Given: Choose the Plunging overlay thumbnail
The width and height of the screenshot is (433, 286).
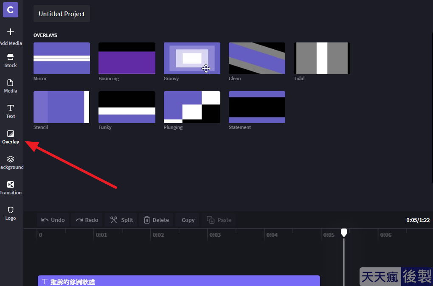Looking at the screenshot, I should pyautogui.click(x=192, y=107).
